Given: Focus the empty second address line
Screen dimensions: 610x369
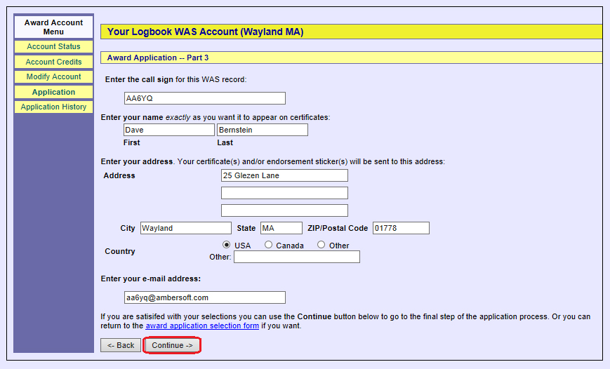Looking at the screenshot, I should pos(284,193).
